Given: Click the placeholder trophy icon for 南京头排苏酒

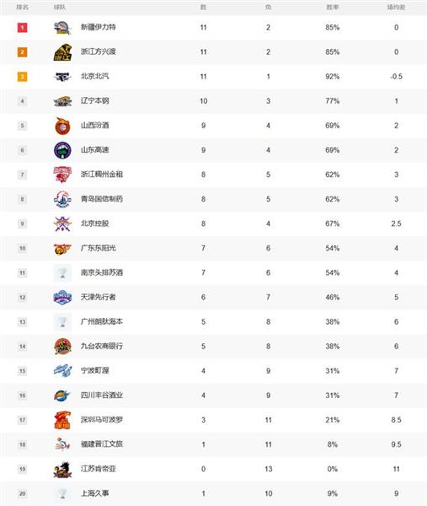Looking at the screenshot, I should coord(62,273).
